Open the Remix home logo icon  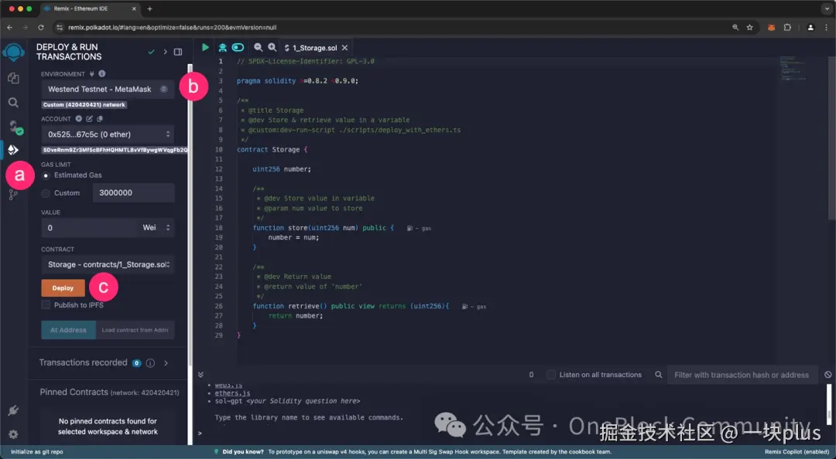tap(13, 53)
